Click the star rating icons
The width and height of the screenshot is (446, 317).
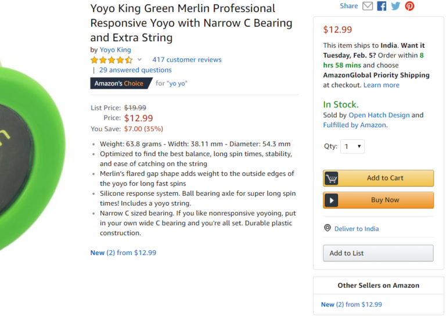coord(111,60)
